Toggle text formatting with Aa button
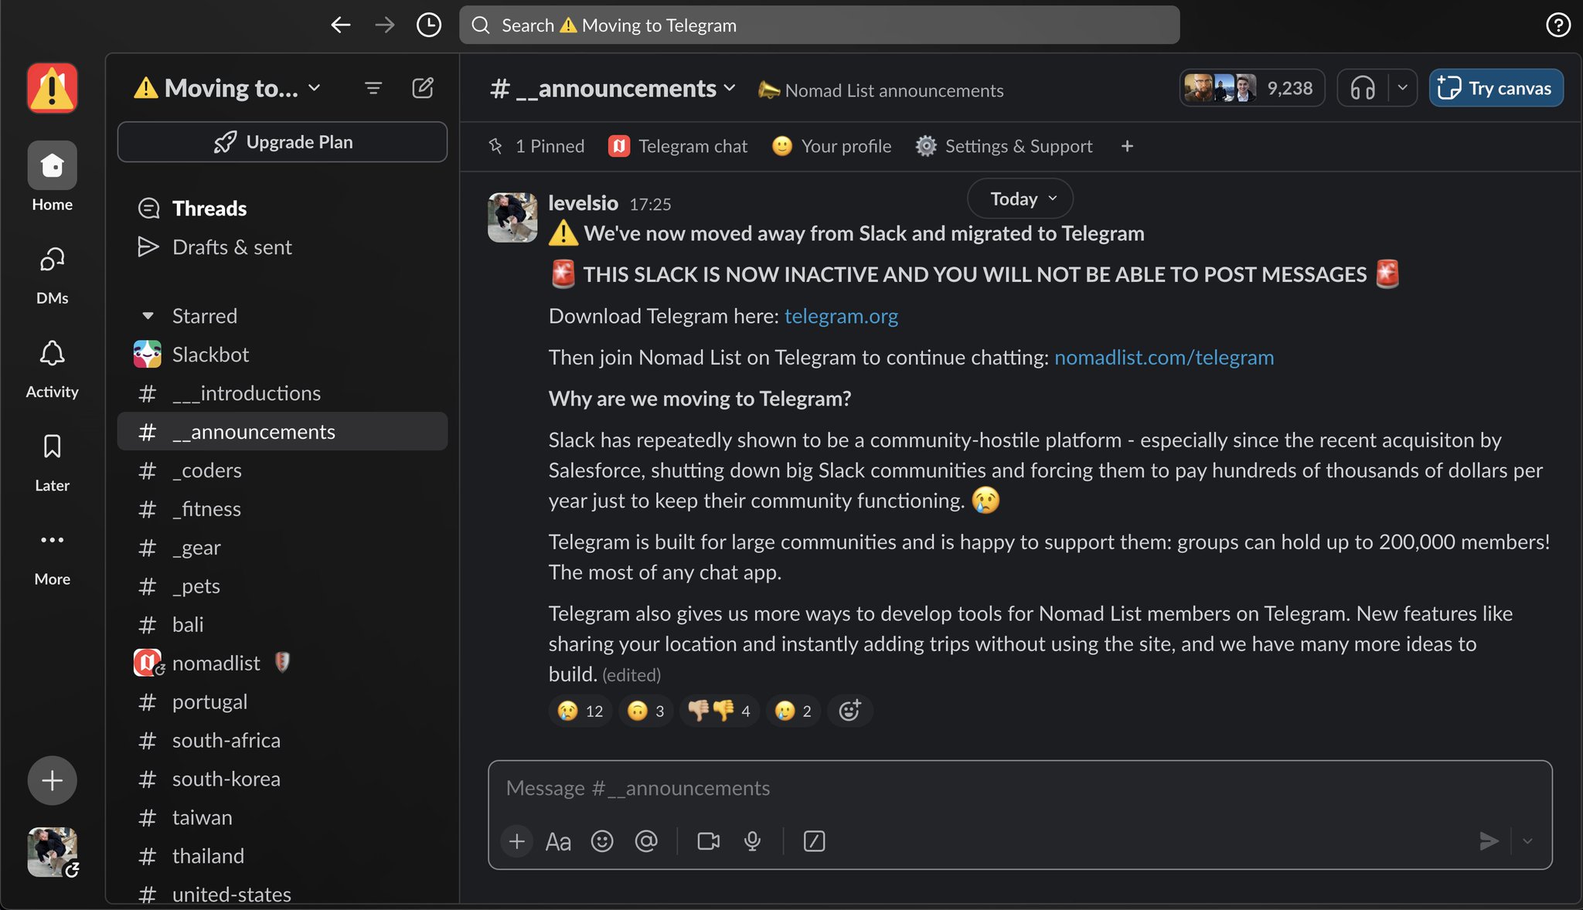1583x910 pixels. 558,841
